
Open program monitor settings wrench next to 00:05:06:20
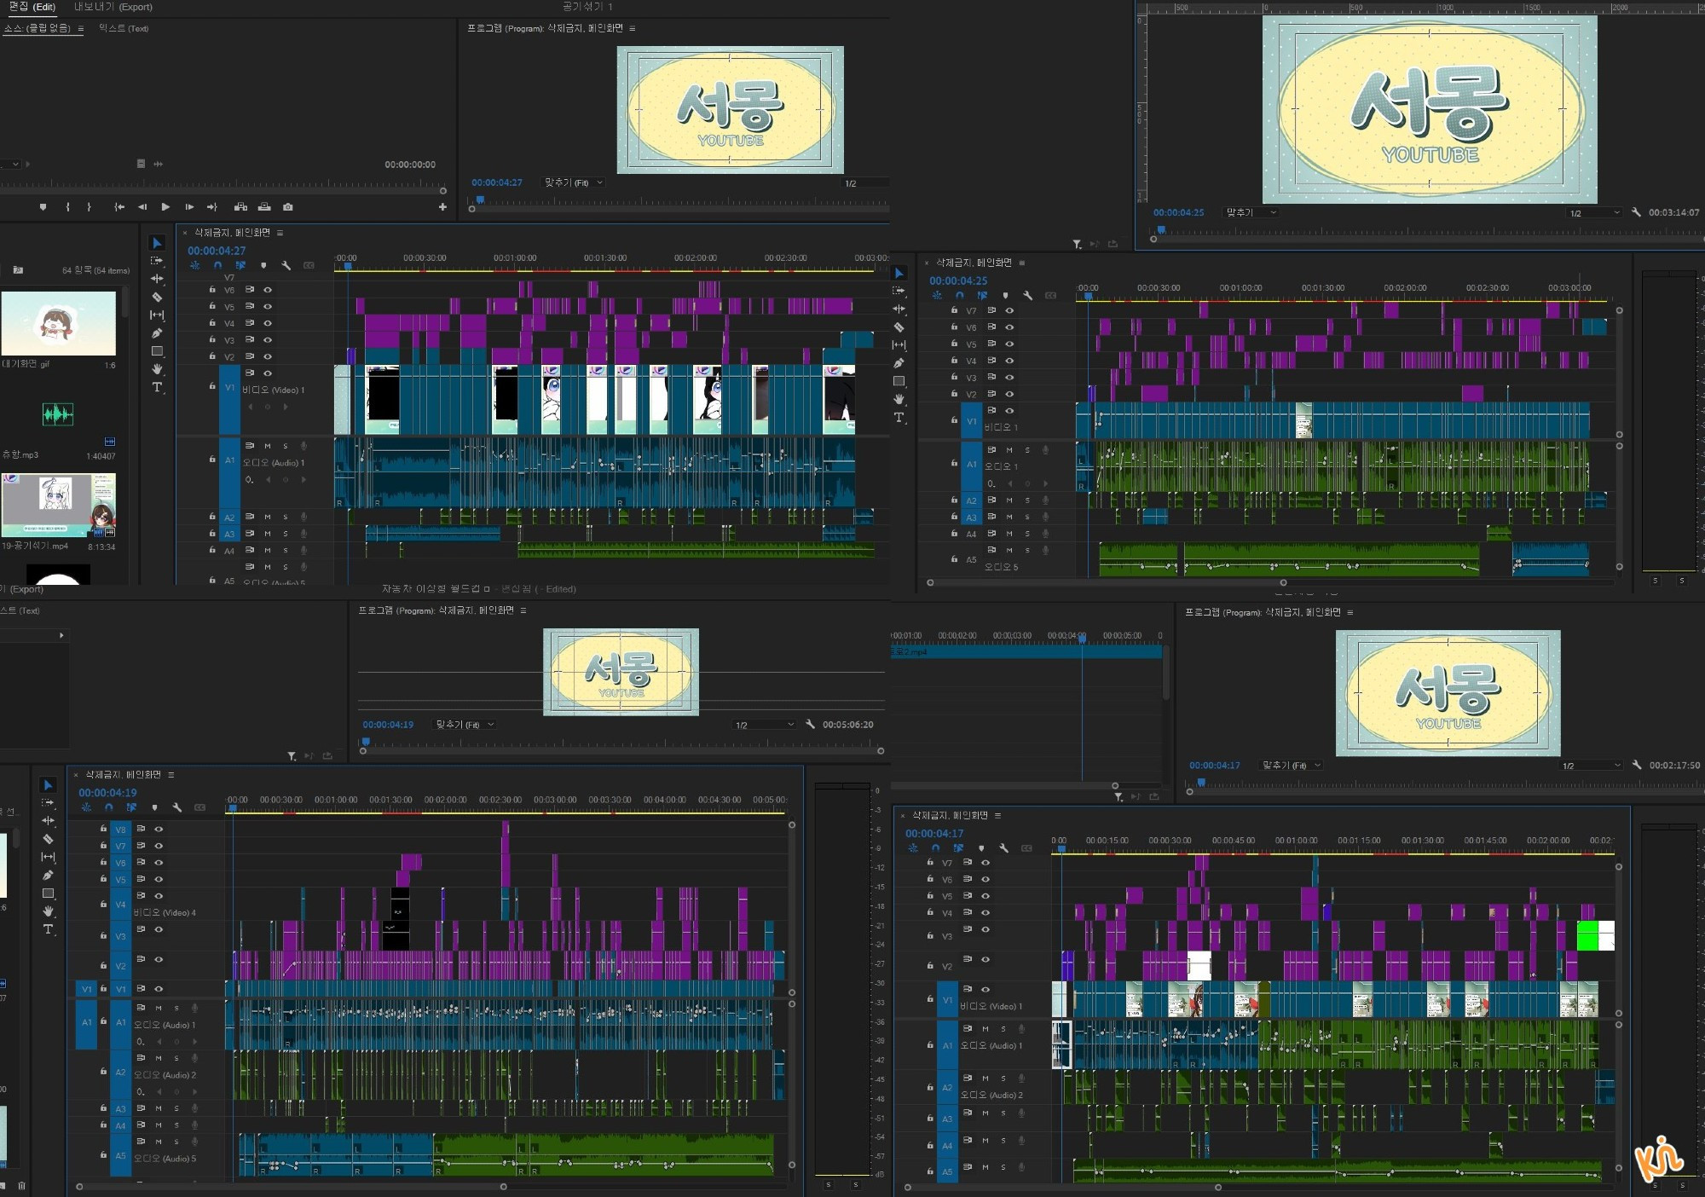810,725
